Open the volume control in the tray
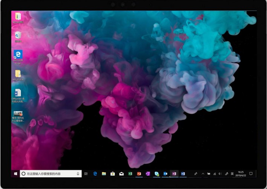This screenshot has height=189, width=267. coord(220,174)
